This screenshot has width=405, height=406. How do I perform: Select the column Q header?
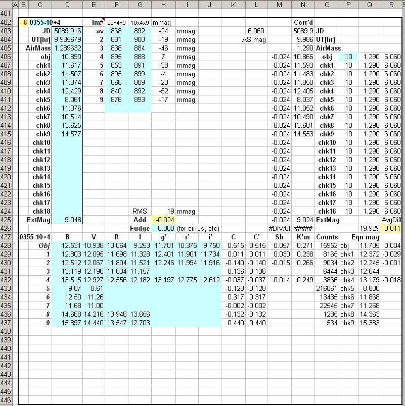[370, 5]
